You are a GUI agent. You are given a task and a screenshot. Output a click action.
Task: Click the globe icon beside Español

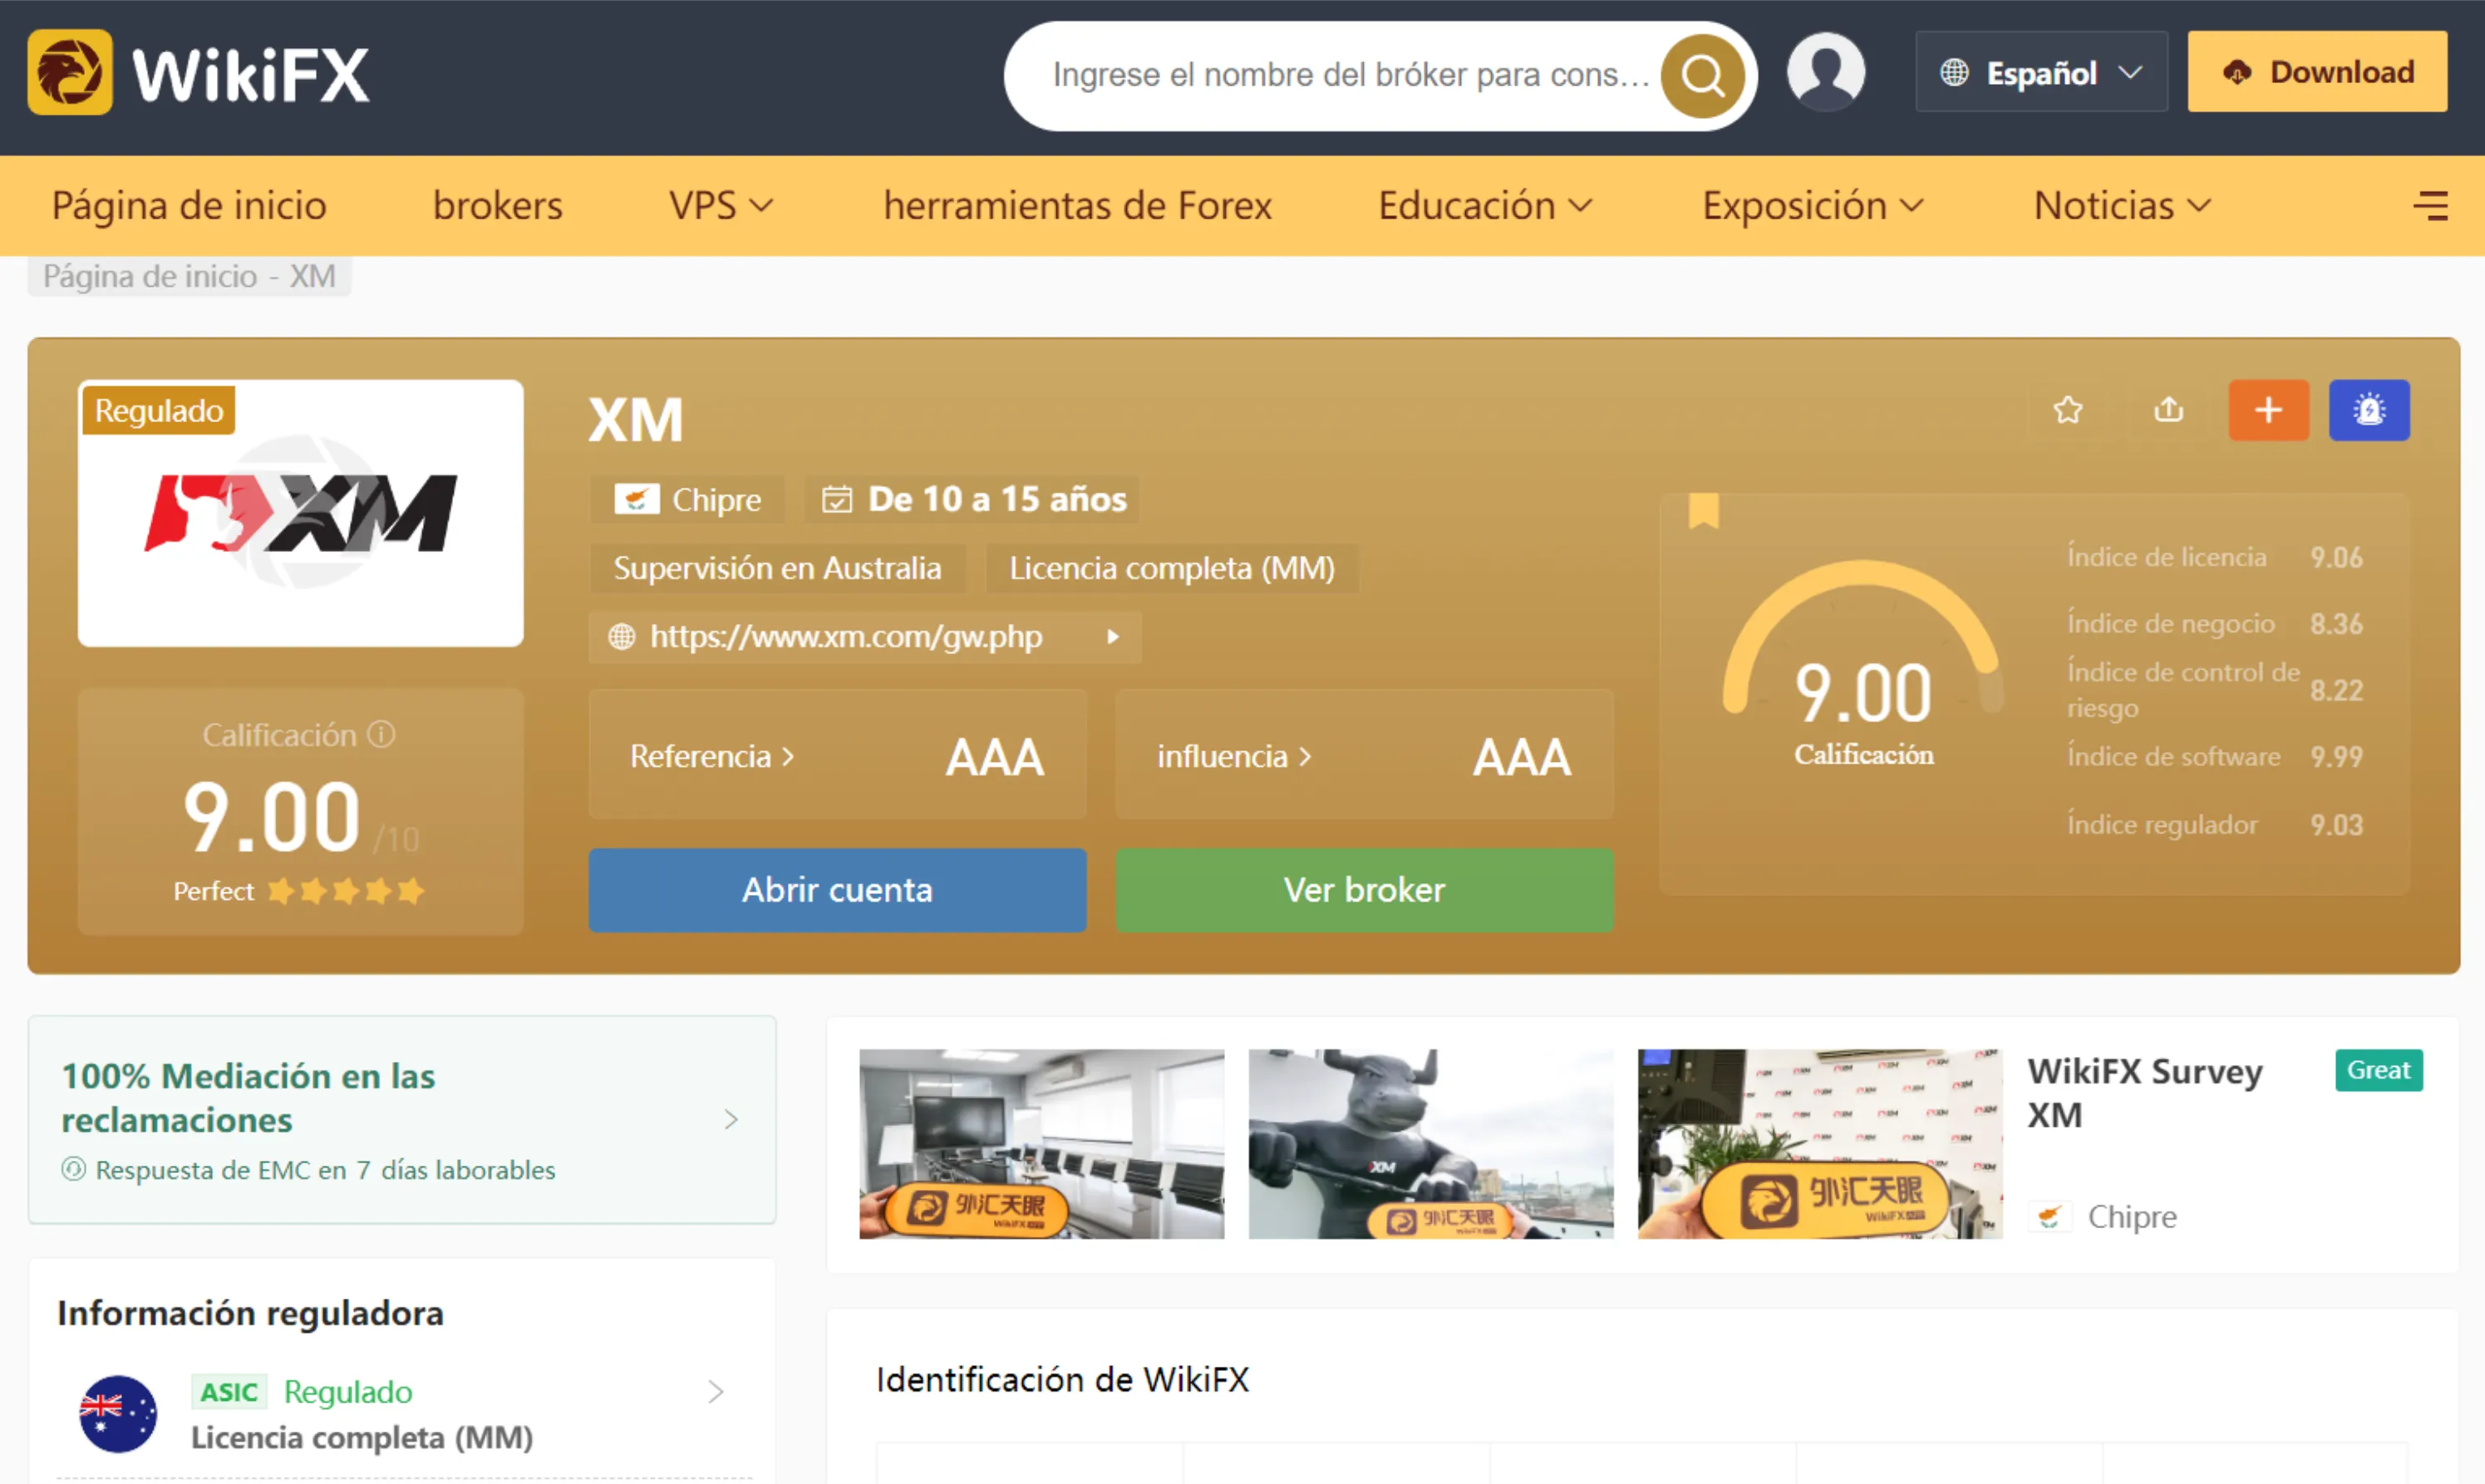pyautogui.click(x=1954, y=72)
